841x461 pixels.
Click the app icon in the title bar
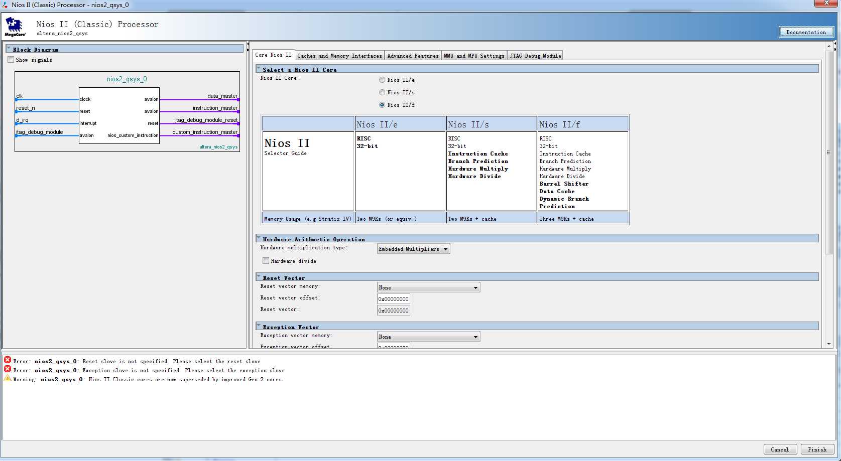pyautogui.click(x=5, y=5)
